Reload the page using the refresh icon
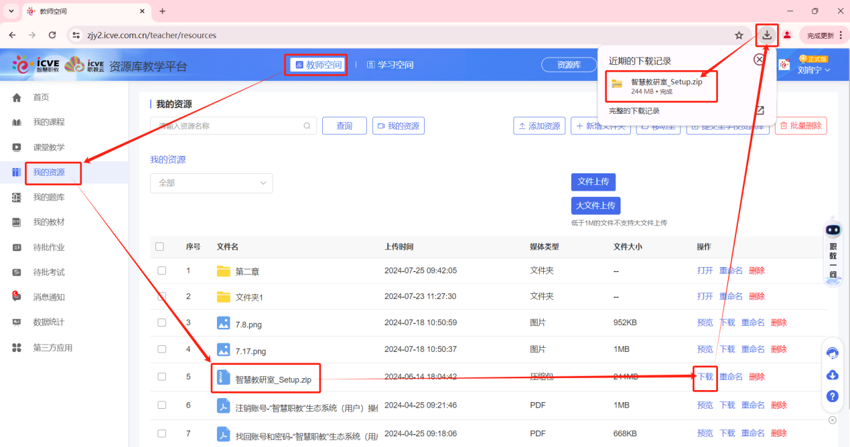This screenshot has height=447, width=850. [x=52, y=35]
